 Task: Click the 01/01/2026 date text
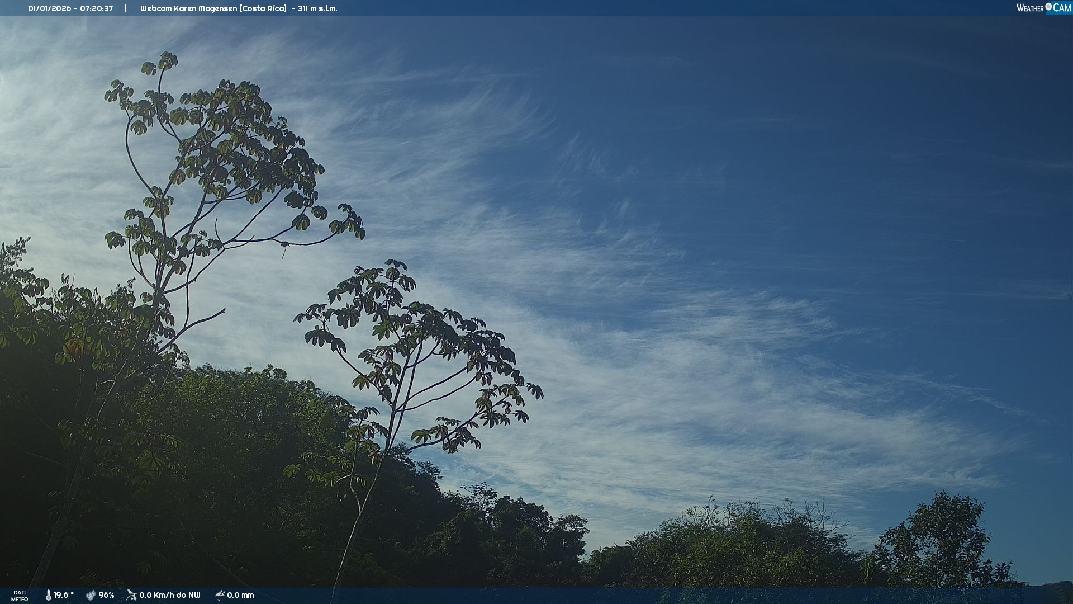pyautogui.click(x=50, y=8)
